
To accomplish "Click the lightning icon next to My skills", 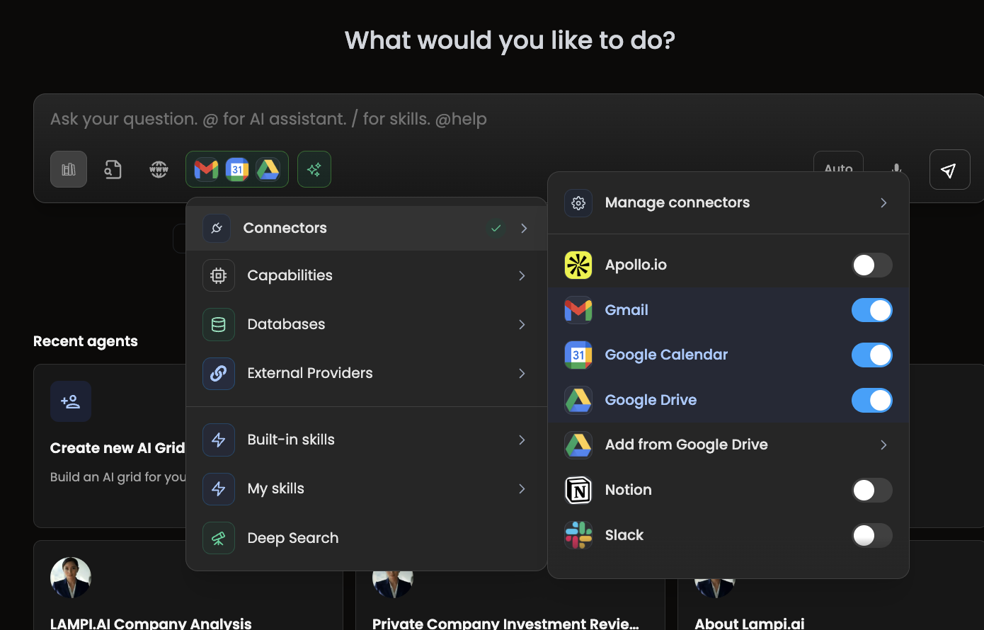I will pos(219,488).
